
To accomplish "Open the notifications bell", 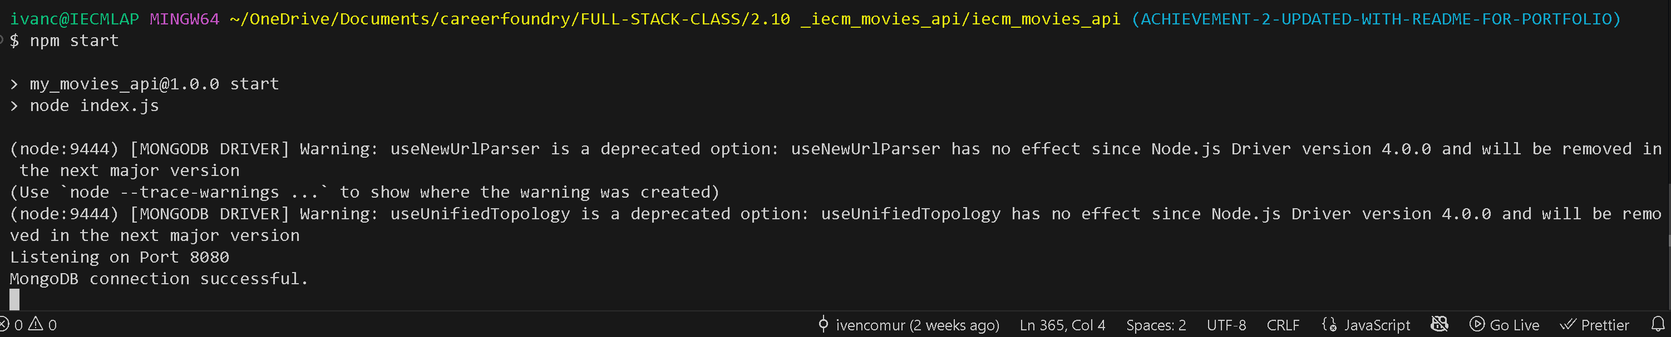I will pyautogui.click(x=1659, y=325).
